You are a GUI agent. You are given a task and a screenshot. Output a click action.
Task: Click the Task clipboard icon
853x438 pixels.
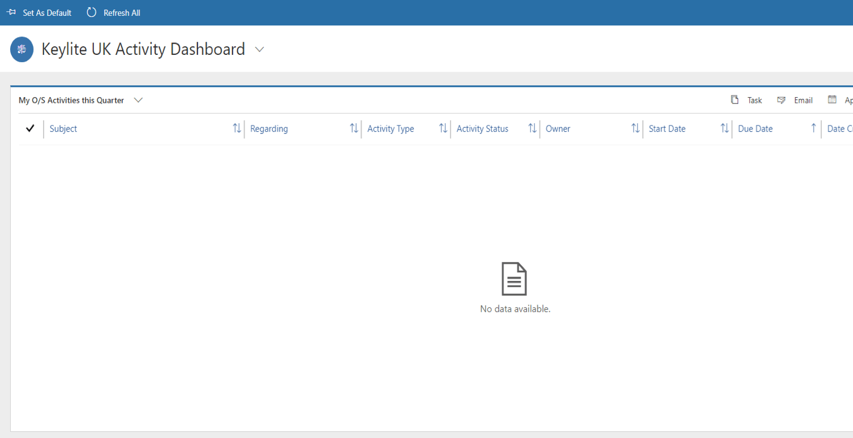coord(735,100)
